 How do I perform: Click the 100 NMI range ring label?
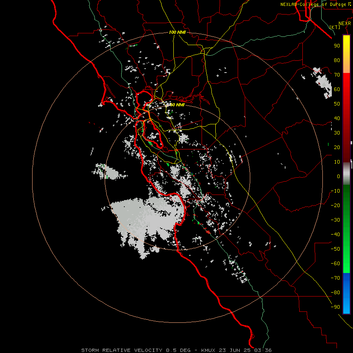pyautogui.click(x=177, y=32)
